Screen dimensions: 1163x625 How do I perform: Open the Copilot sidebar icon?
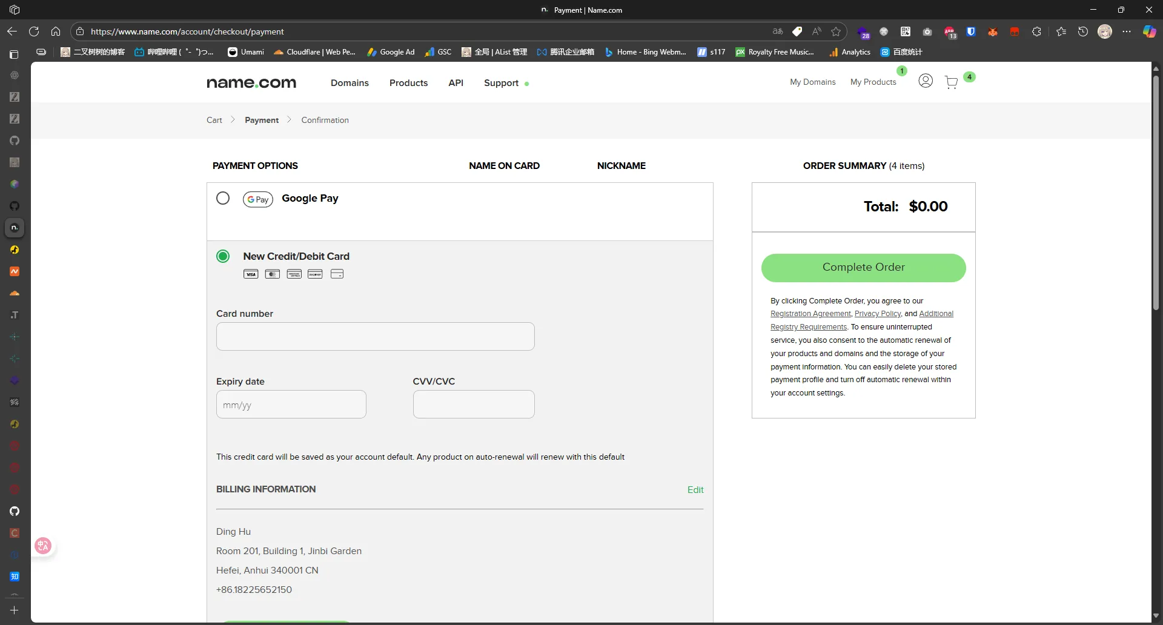click(1148, 31)
